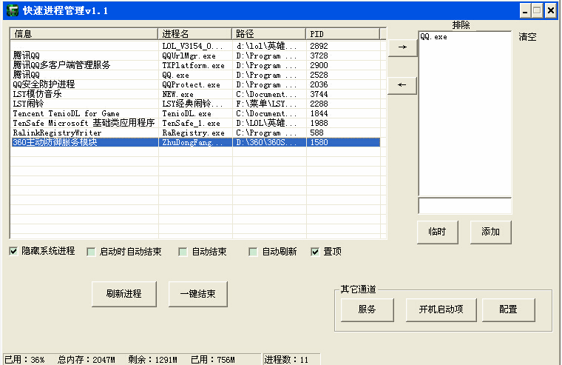Screen dimensions: 562x365
Task: Select QQ.exe in the exclusion list
Action: click(433, 36)
